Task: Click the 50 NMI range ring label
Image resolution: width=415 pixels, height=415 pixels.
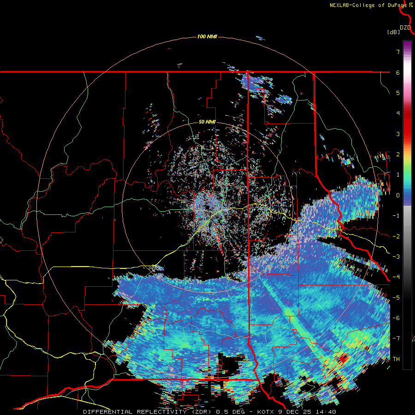Action: coord(207,122)
